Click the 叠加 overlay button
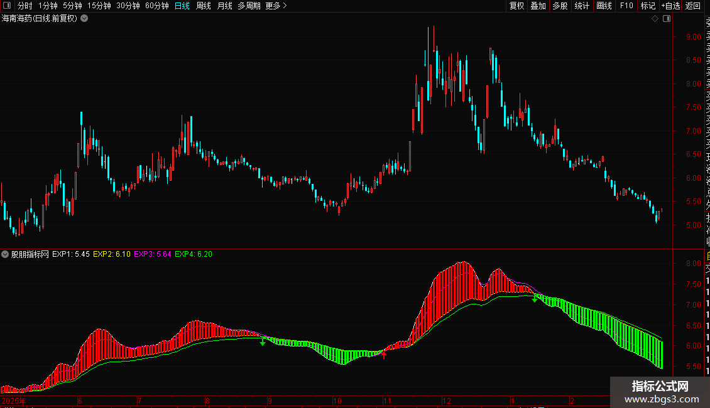Image resolution: width=710 pixels, height=408 pixels. point(538,6)
